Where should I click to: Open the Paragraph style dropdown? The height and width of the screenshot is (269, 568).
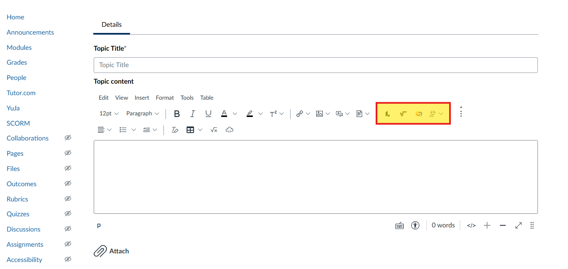(142, 113)
